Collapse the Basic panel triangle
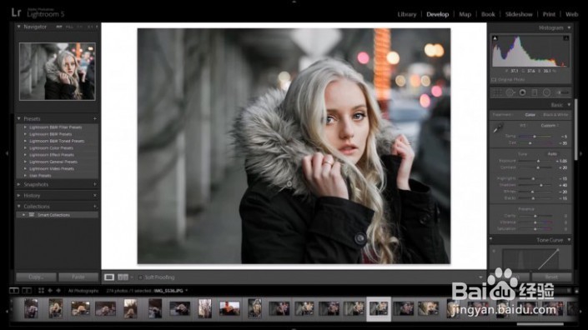 [x=570, y=105]
